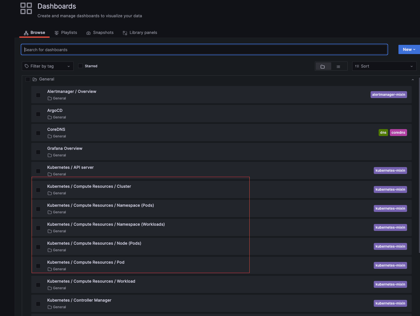This screenshot has width=420, height=316.
Task: Click the folder icon next to the General header
Action: pos(34,79)
